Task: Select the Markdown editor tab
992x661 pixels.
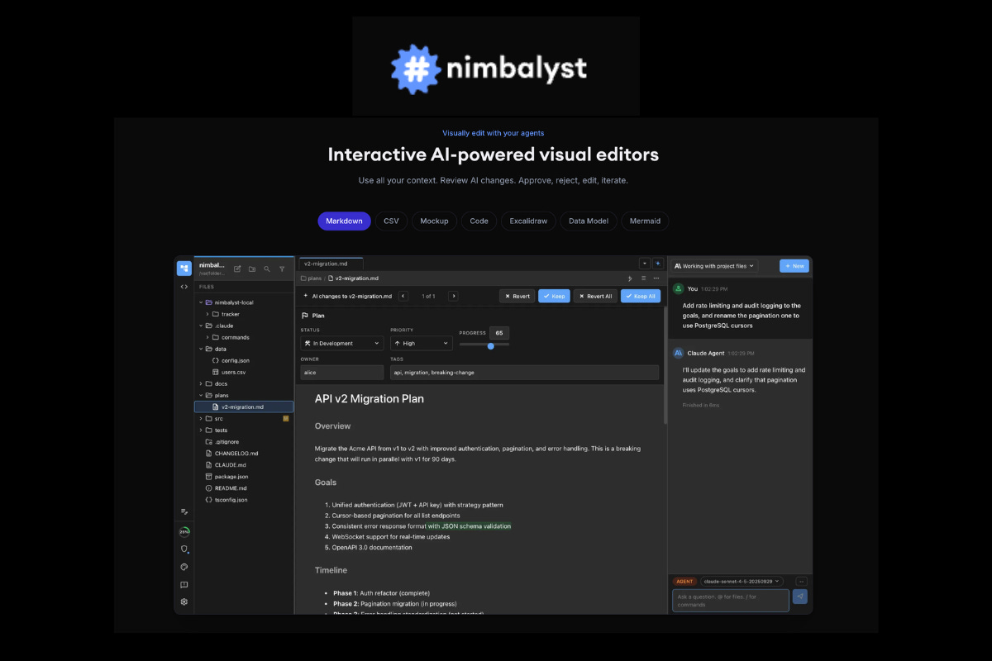Action: point(344,221)
